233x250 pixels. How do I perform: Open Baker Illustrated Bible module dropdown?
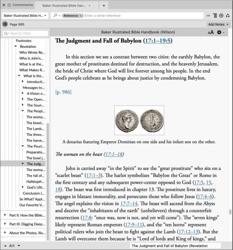point(25,16)
